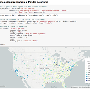
Task: Click the legend swatch beside 630
Action: coord(87,68)
